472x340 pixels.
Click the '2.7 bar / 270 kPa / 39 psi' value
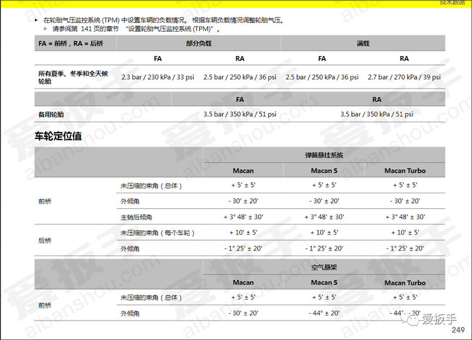tap(404, 77)
